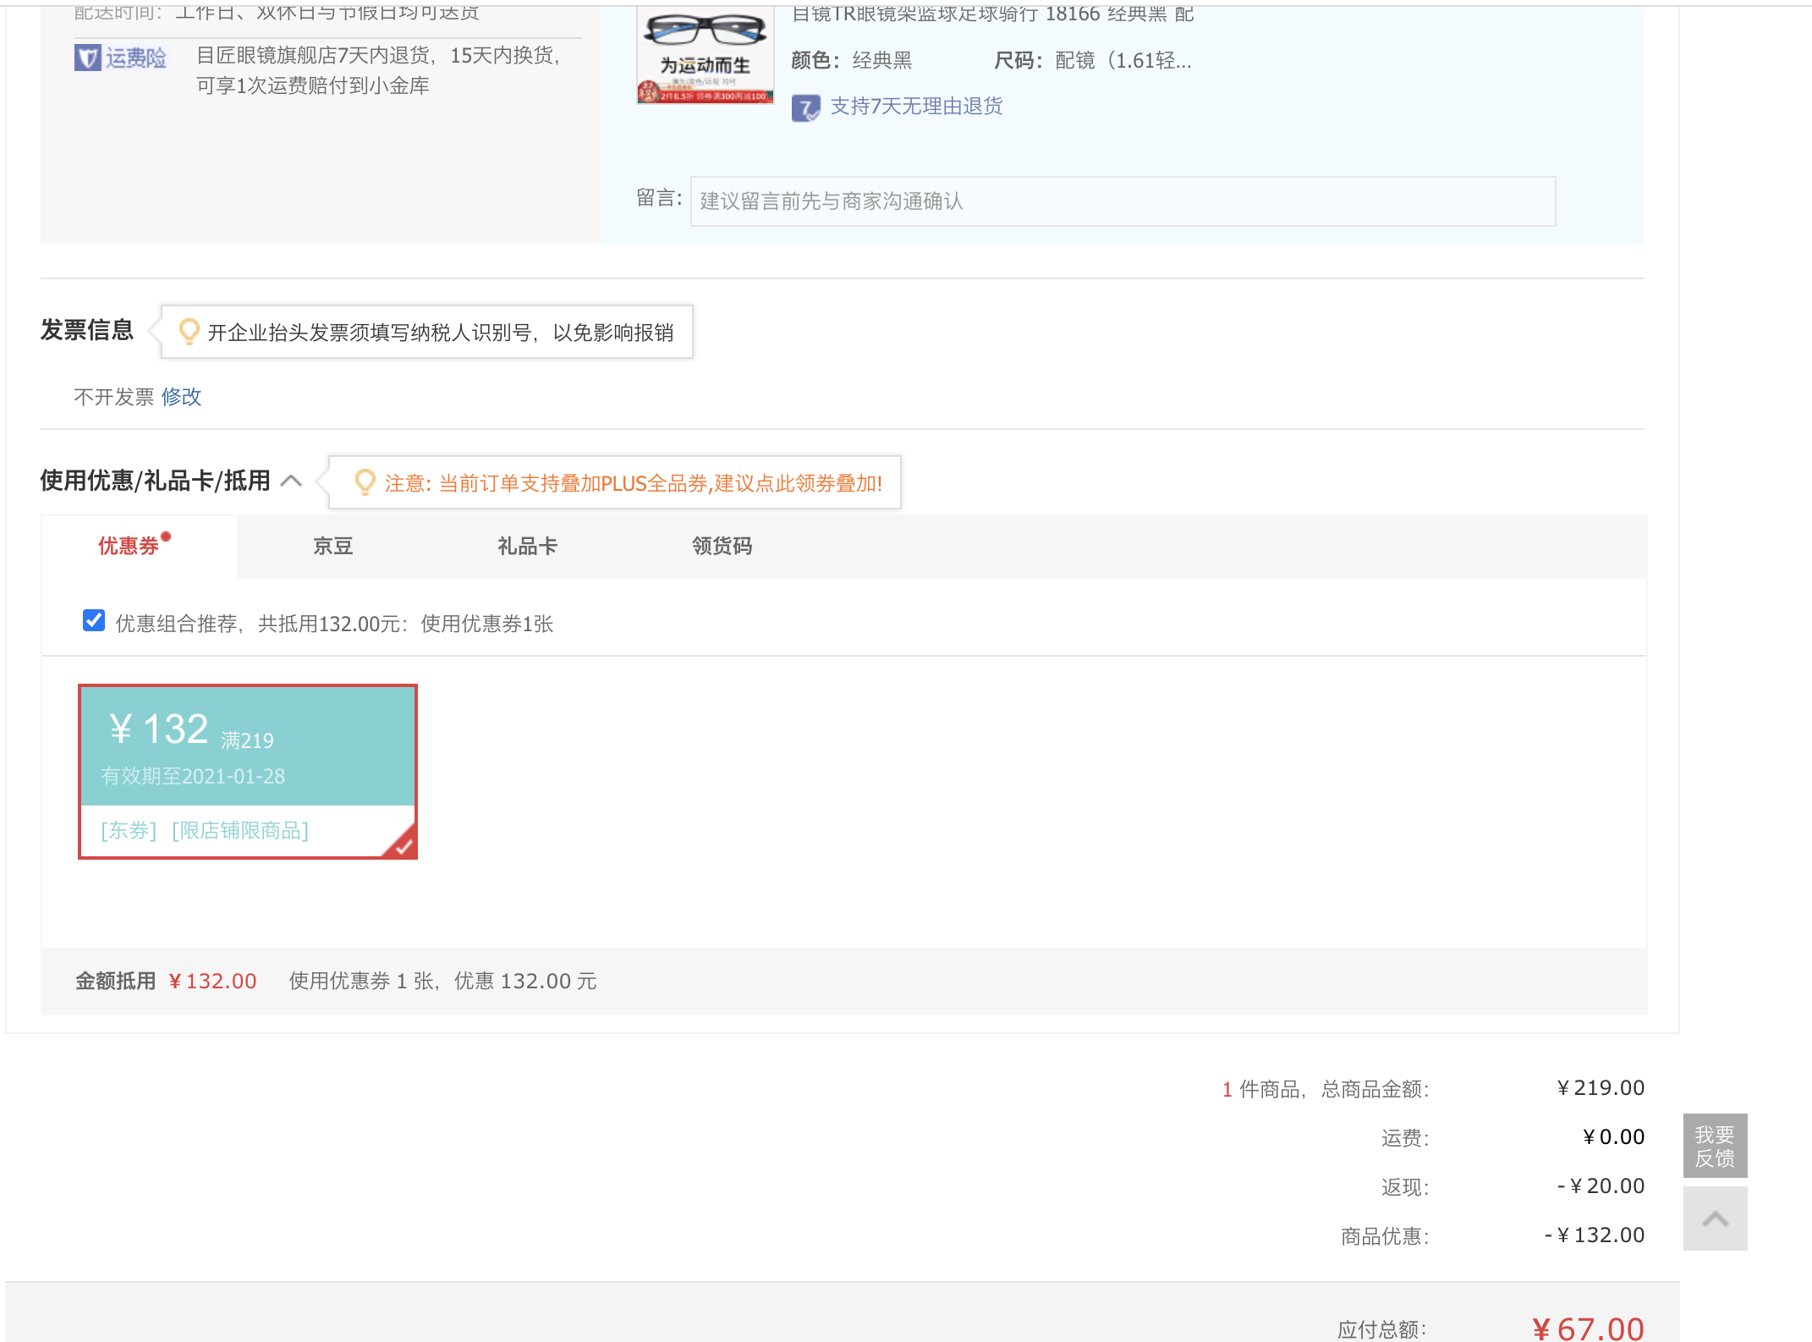Uncheck the 优惠组合推荐 checkbox

point(94,620)
